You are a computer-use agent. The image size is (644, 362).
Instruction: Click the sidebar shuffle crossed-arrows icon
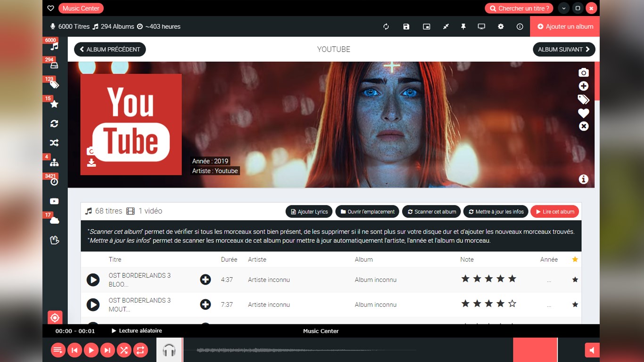(54, 143)
